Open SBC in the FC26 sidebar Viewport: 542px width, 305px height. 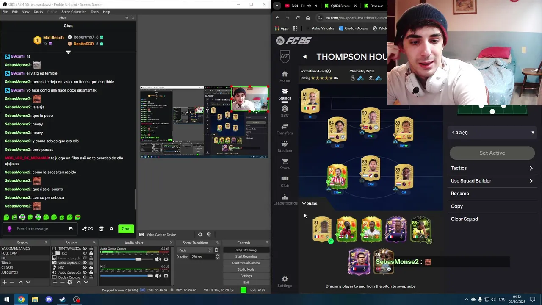[x=285, y=111]
